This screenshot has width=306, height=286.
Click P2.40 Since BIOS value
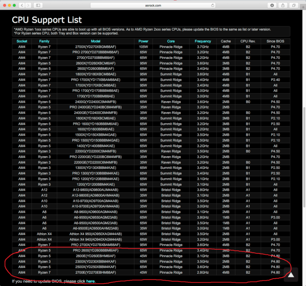click(x=275, y=80)
